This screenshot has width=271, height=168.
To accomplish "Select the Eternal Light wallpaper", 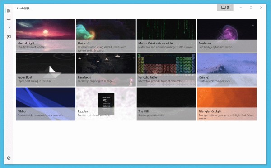I will (x=46, y=36).
